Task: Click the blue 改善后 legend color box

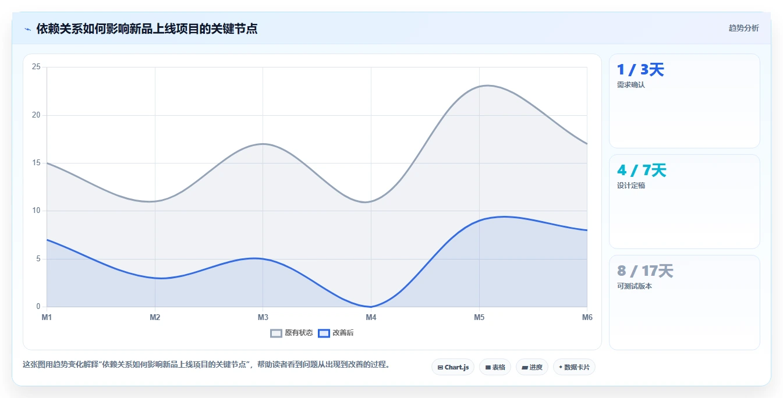Action: pos(324,333)
